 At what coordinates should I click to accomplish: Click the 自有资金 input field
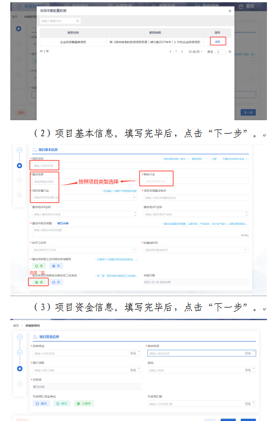coord(87,353)
